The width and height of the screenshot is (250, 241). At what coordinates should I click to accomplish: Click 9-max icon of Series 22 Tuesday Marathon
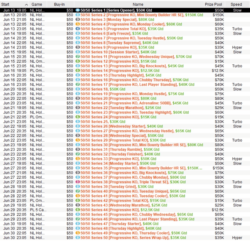78,108
